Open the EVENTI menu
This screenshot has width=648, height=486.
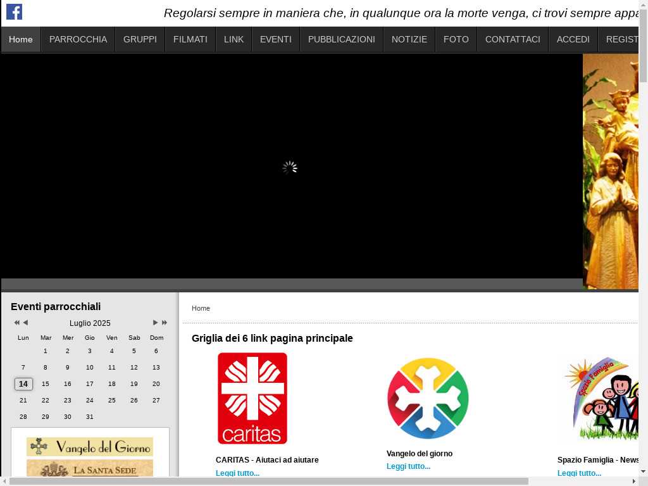[276, 39]
